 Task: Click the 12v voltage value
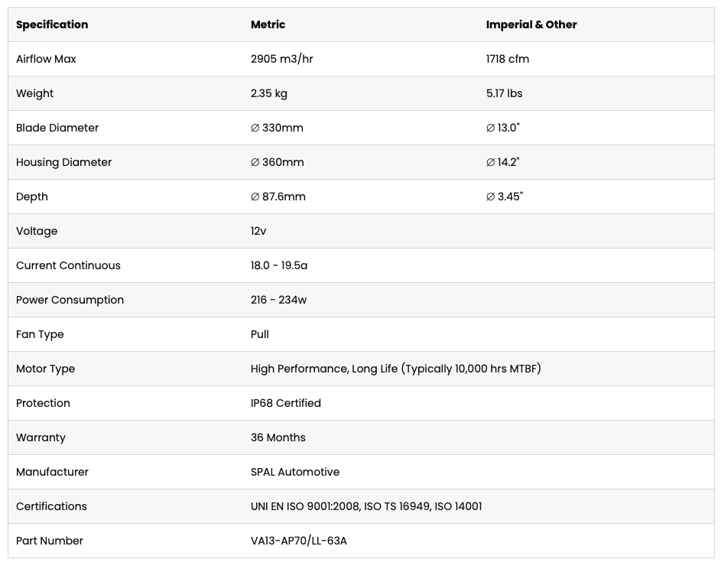click(258, 231)
